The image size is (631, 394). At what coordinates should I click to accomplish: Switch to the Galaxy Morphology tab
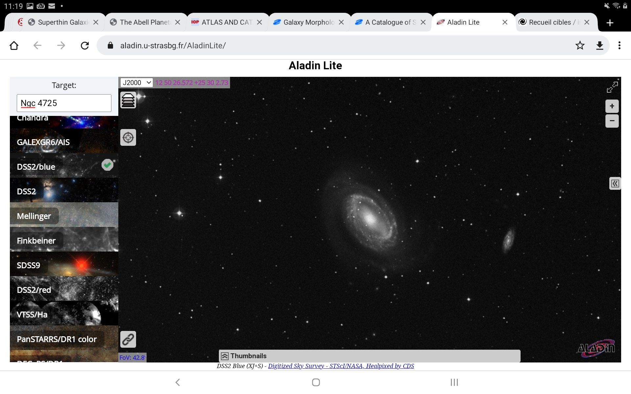[309, 22]
